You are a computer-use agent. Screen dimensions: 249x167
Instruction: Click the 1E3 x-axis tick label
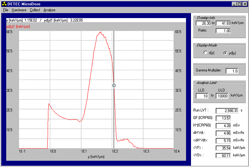146,151
